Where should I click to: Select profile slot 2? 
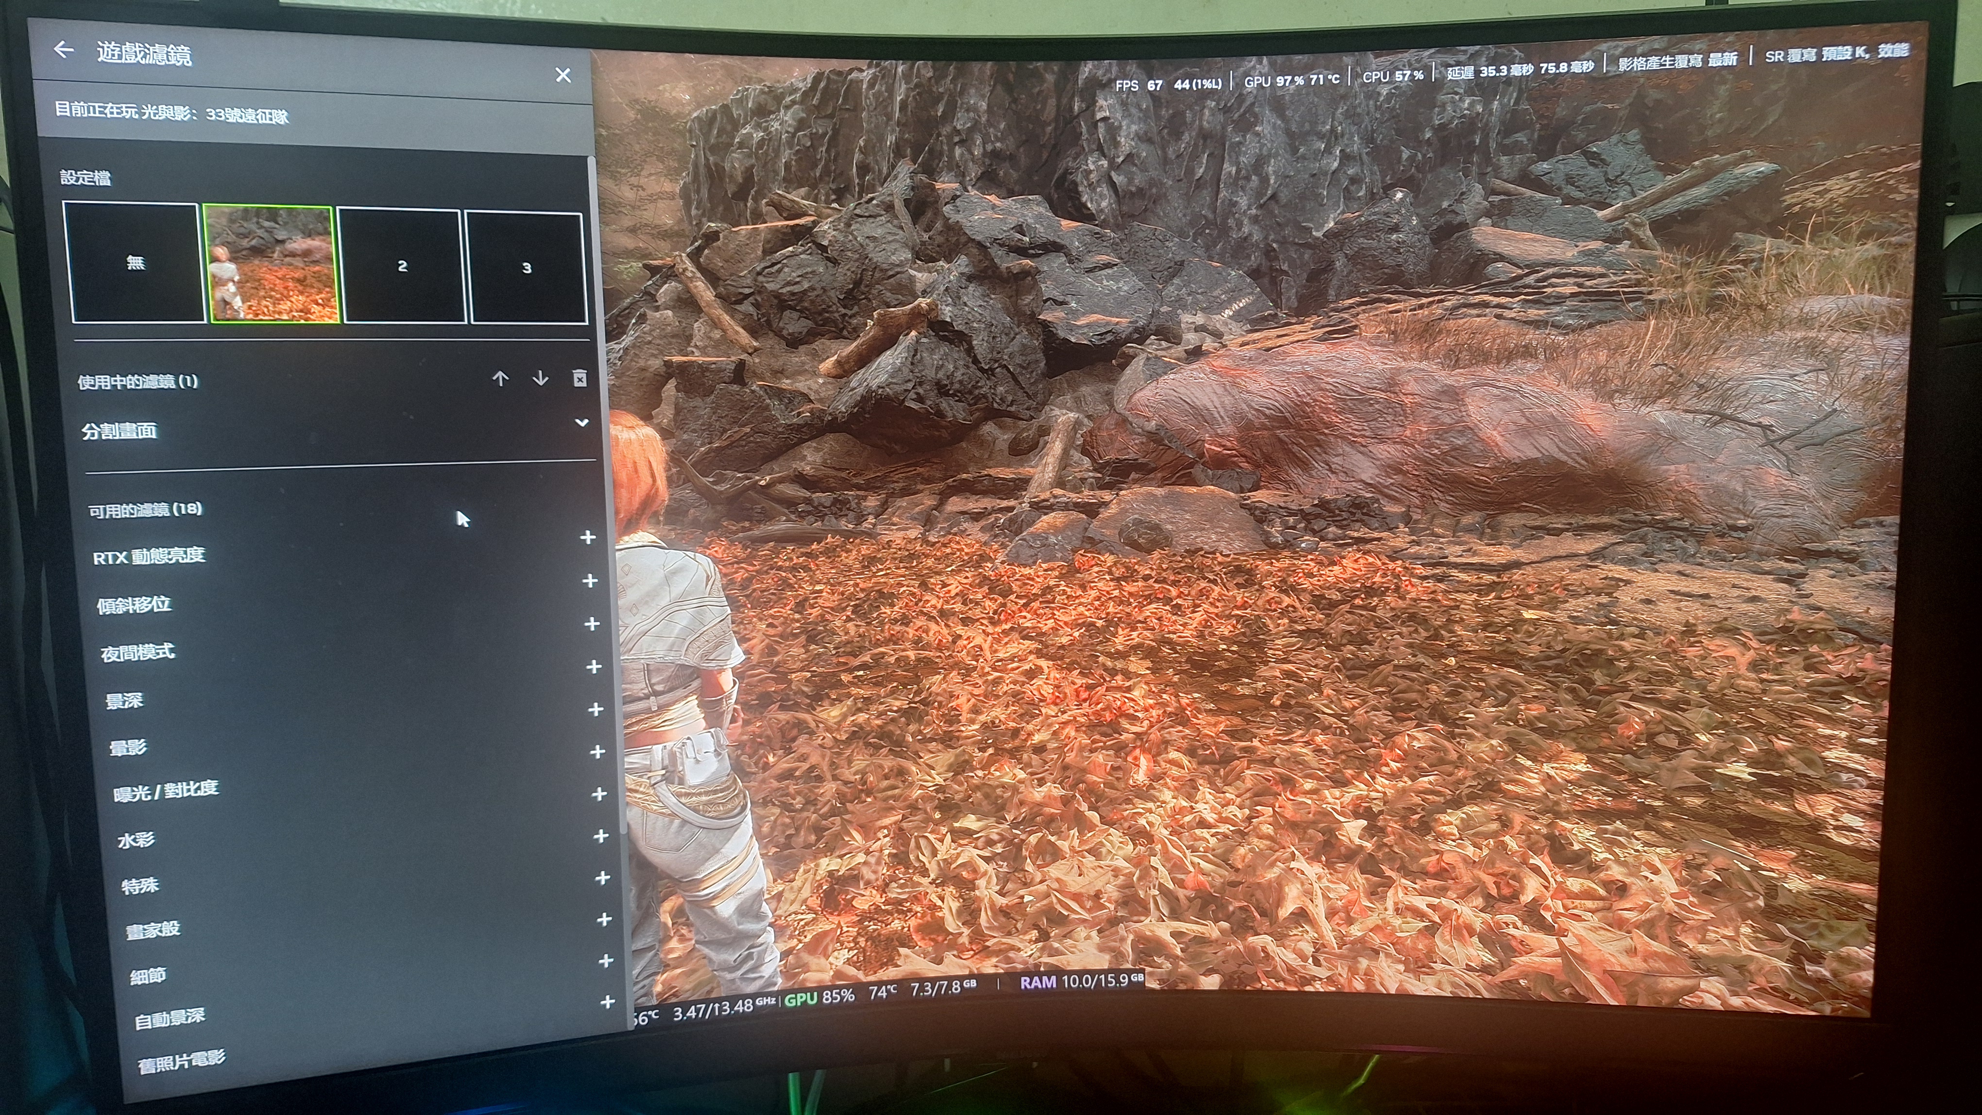402,265
